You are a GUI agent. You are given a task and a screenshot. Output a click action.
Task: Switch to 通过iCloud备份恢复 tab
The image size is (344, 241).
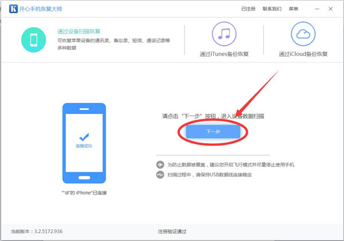[303, 54]
